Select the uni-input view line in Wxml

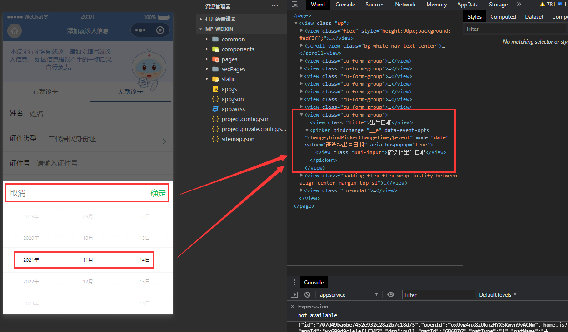click(381, 152)
